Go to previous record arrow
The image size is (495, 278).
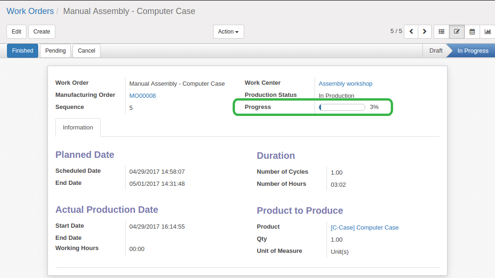(x=411, y=32)
